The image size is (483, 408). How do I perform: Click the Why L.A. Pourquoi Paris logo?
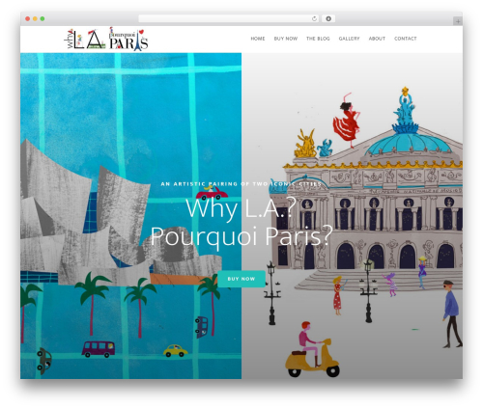106,40
